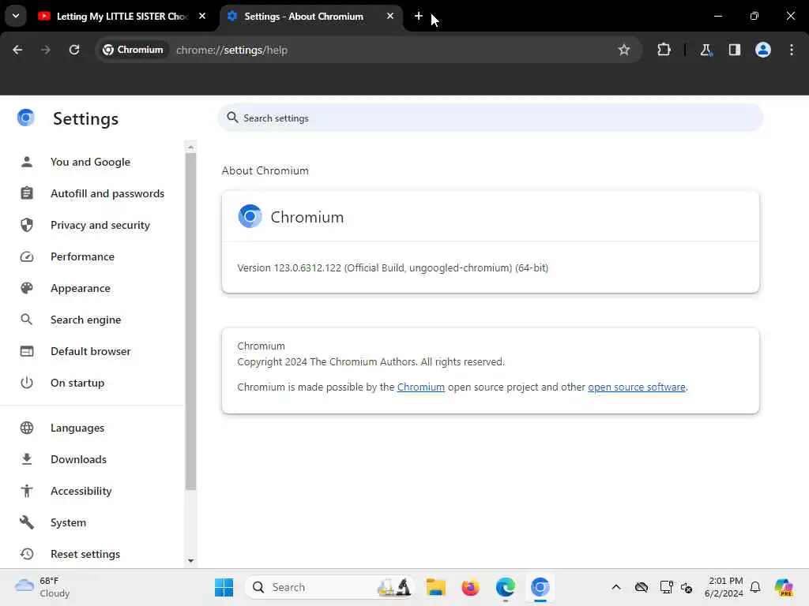Follow the open source software link
The height and width of the screenshot is (606, 809).
[637, 387]
